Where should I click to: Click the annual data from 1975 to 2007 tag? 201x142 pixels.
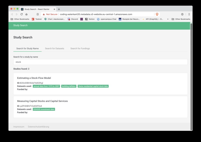(x=46, y=86)
